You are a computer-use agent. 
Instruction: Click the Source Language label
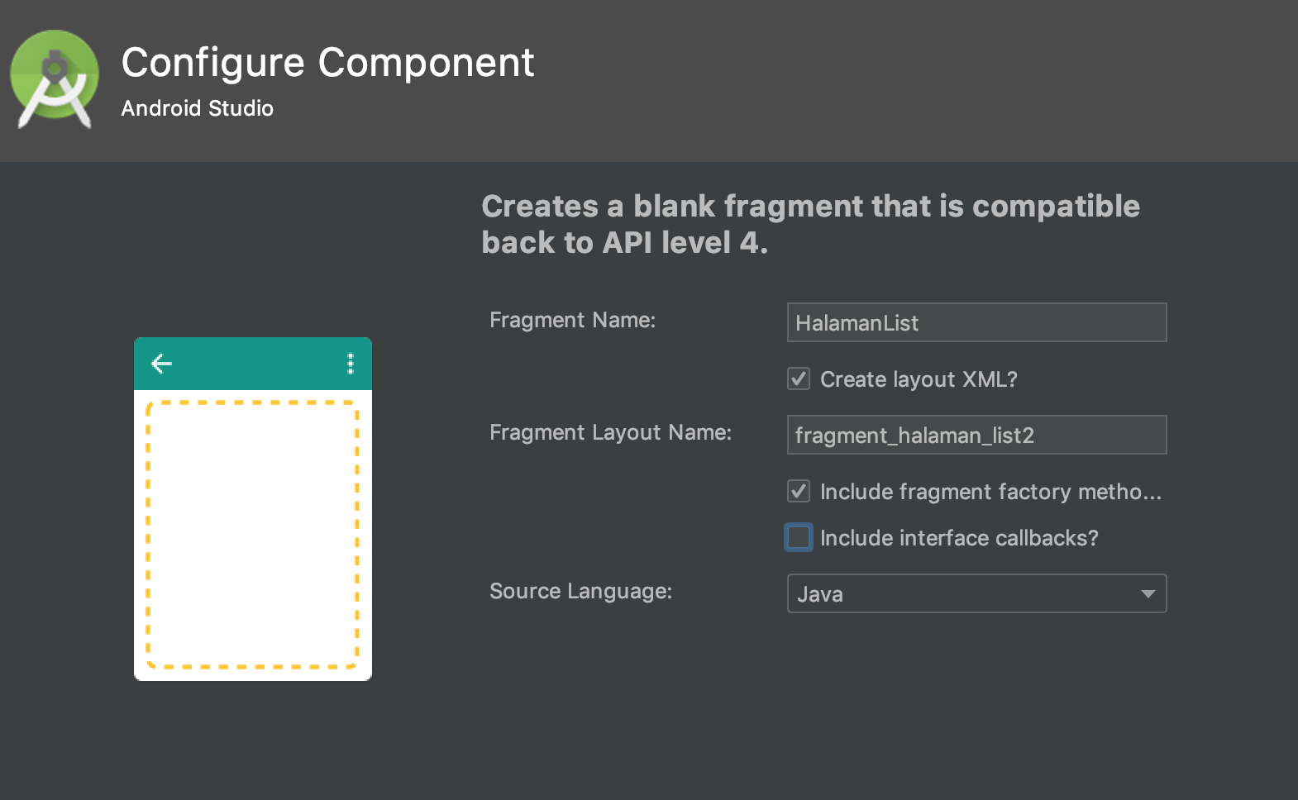[x=580, y=591]
